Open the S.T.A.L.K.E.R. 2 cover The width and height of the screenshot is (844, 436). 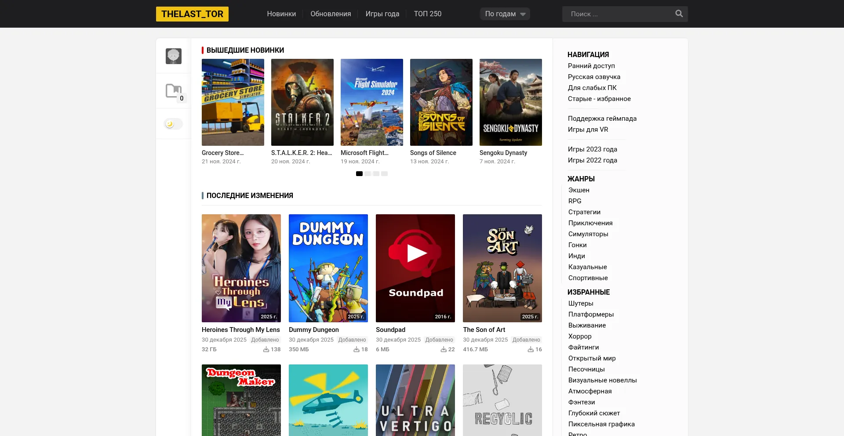(x=302, y=102)
